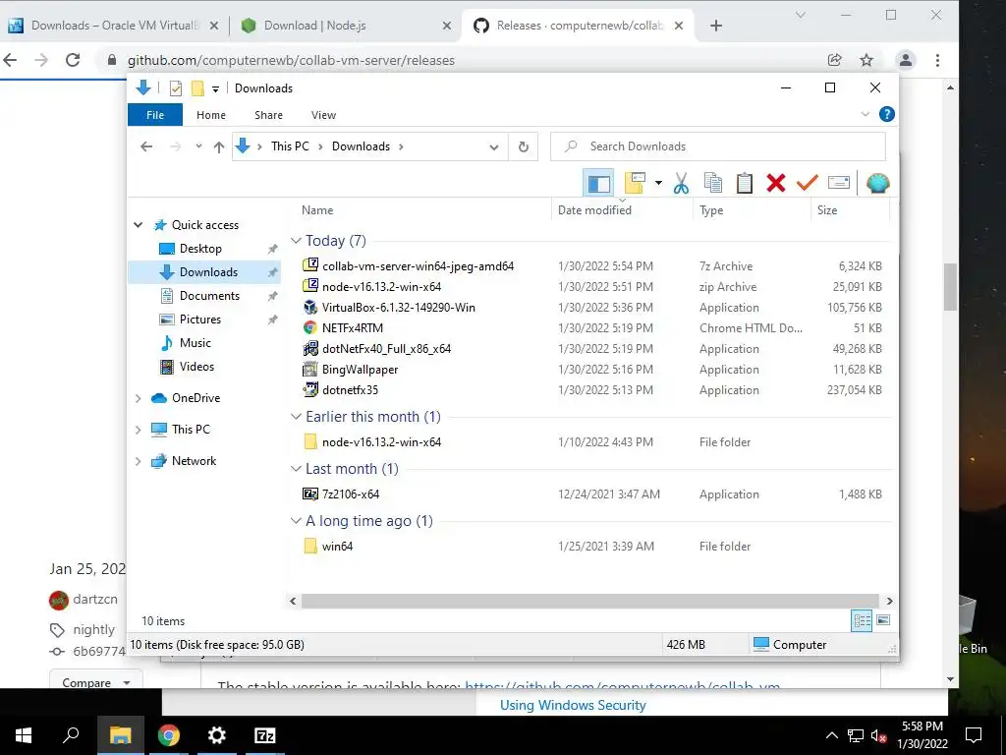
Task: Select Music in navigation pane
Action: [x=196, y=343]
